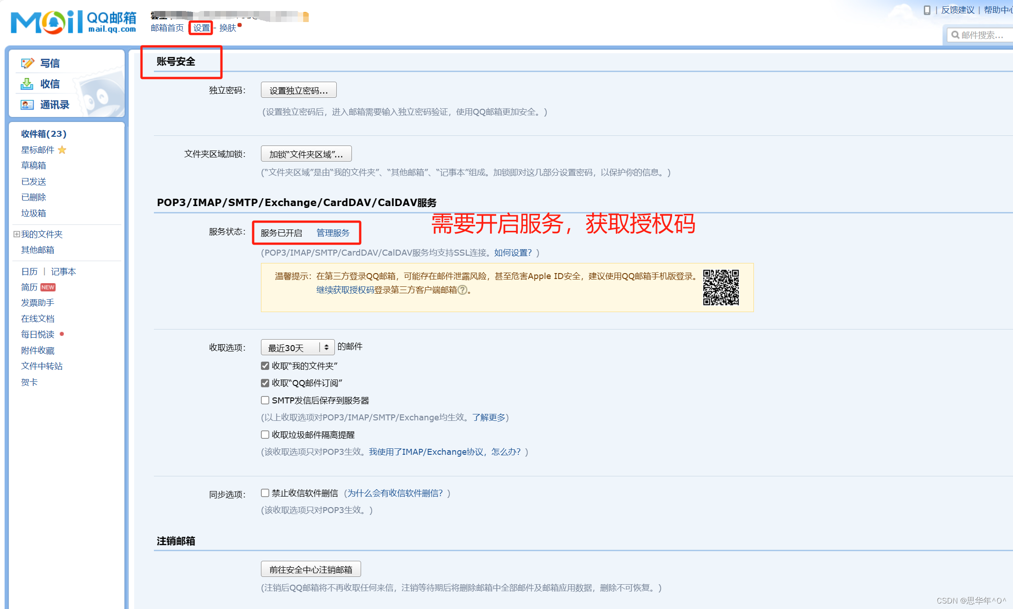Enable SMTP发信后保存到服务器 checkbox
The width and height of the screenshot is (1013, 609).
(265, 400)
